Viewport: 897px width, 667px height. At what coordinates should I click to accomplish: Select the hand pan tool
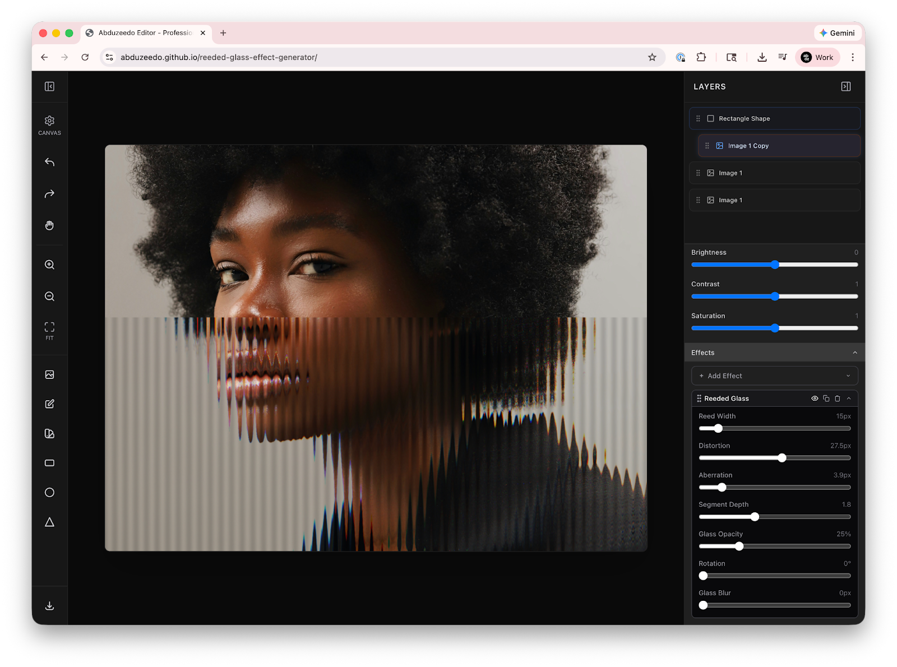(x=49, y=225)
